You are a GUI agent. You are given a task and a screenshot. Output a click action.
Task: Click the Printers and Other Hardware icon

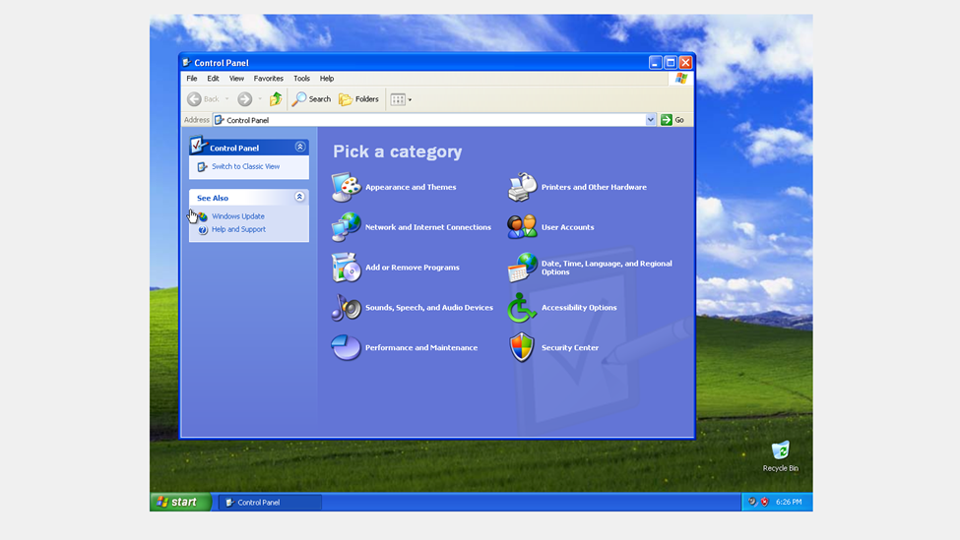pyautogui.click(x=522, y=187)
